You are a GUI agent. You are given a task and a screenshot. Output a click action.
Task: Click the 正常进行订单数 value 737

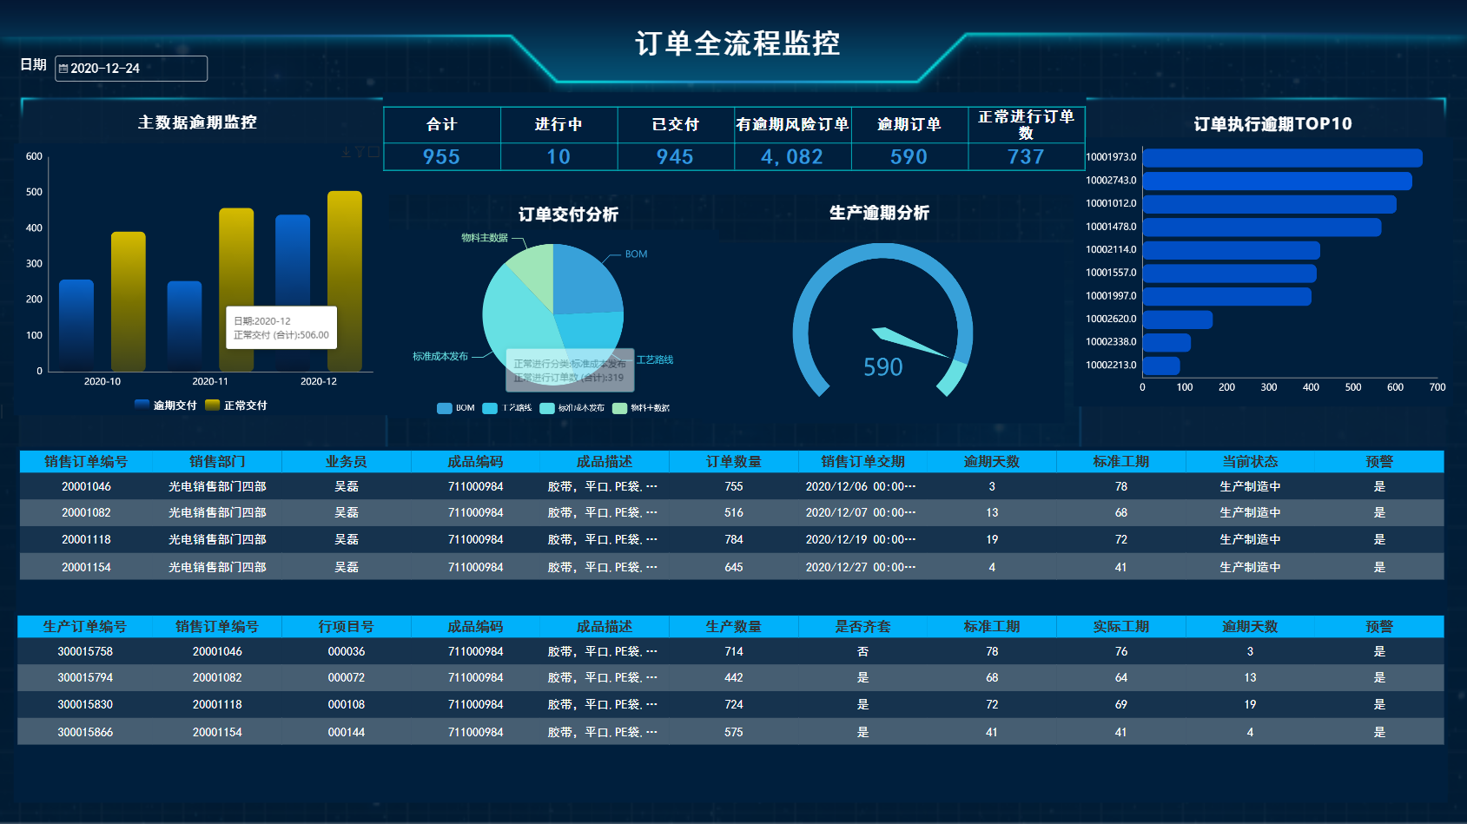tap(1026, 157)
